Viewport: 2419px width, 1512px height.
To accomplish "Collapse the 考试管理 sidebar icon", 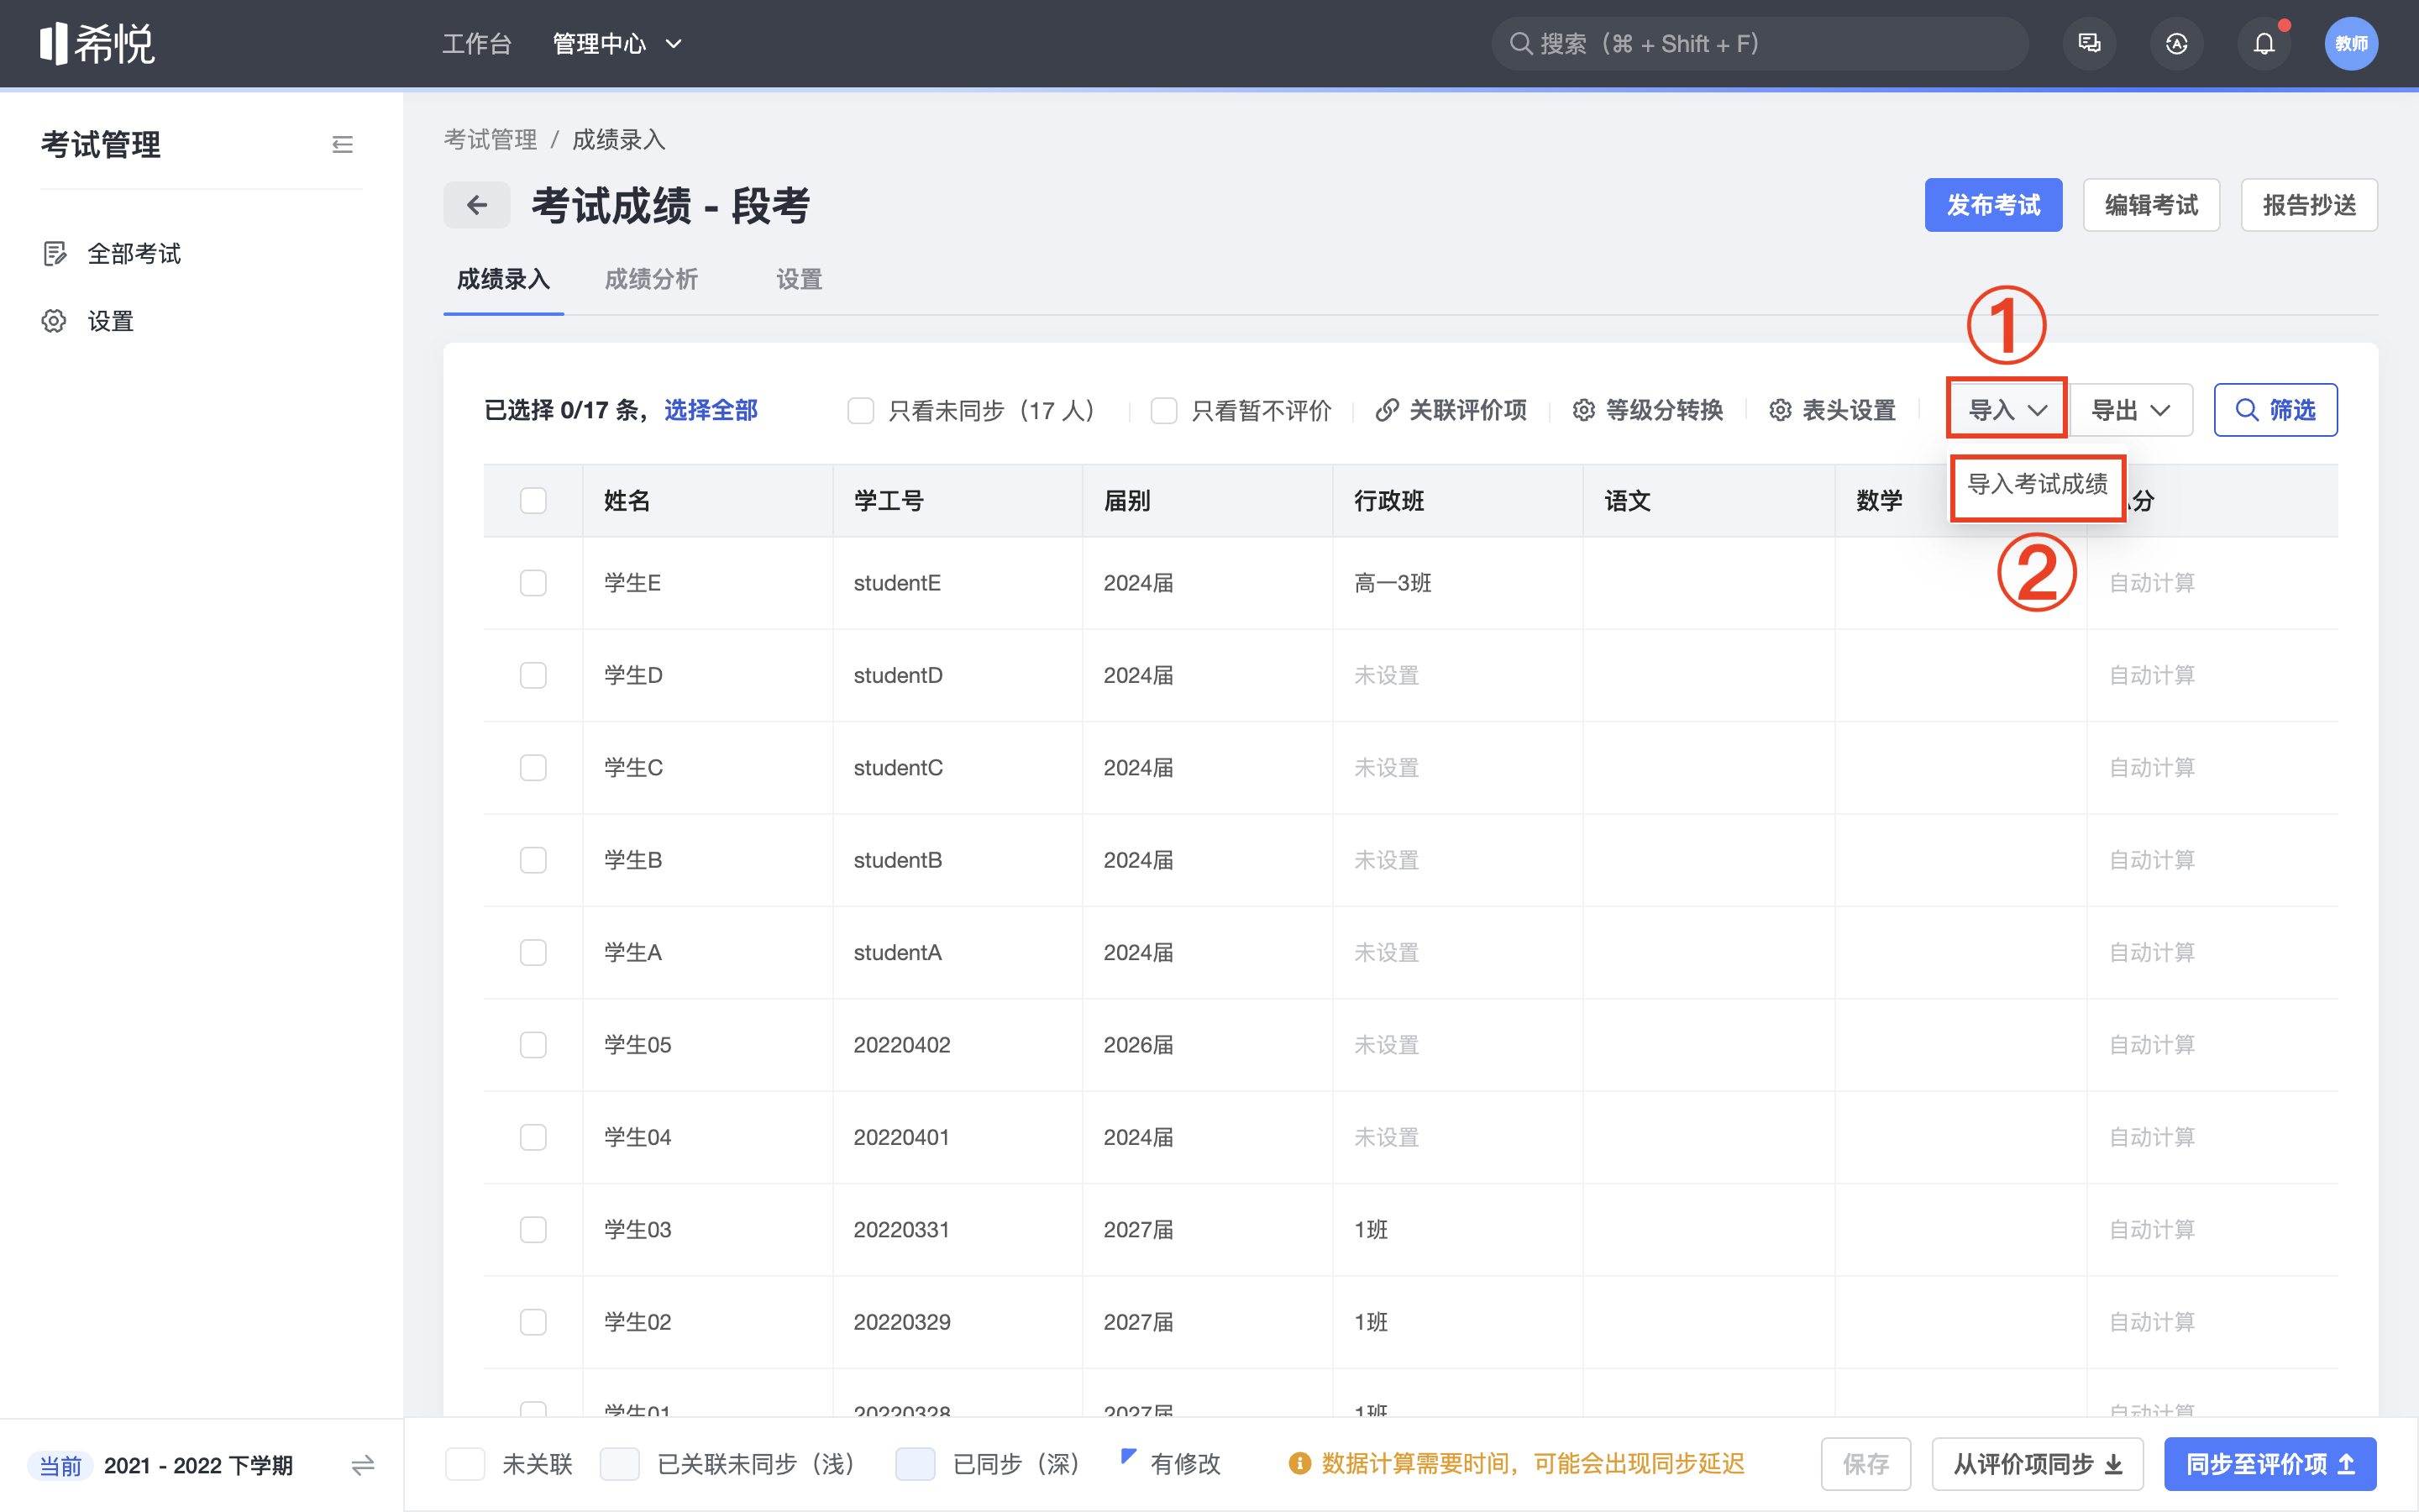I will 342,145.
